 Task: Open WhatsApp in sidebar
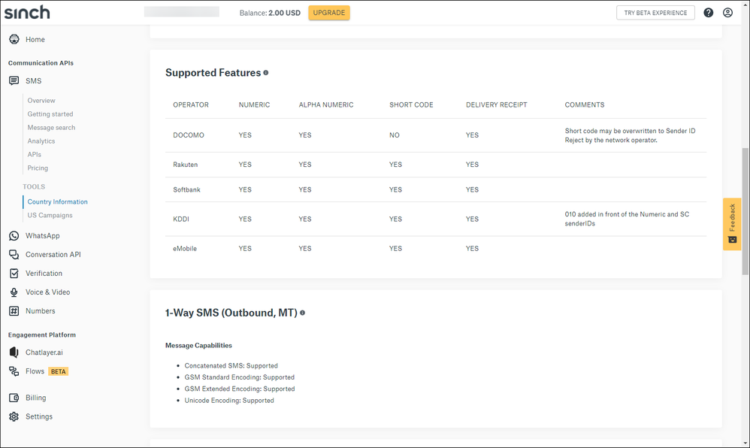[x=43, y=235]
